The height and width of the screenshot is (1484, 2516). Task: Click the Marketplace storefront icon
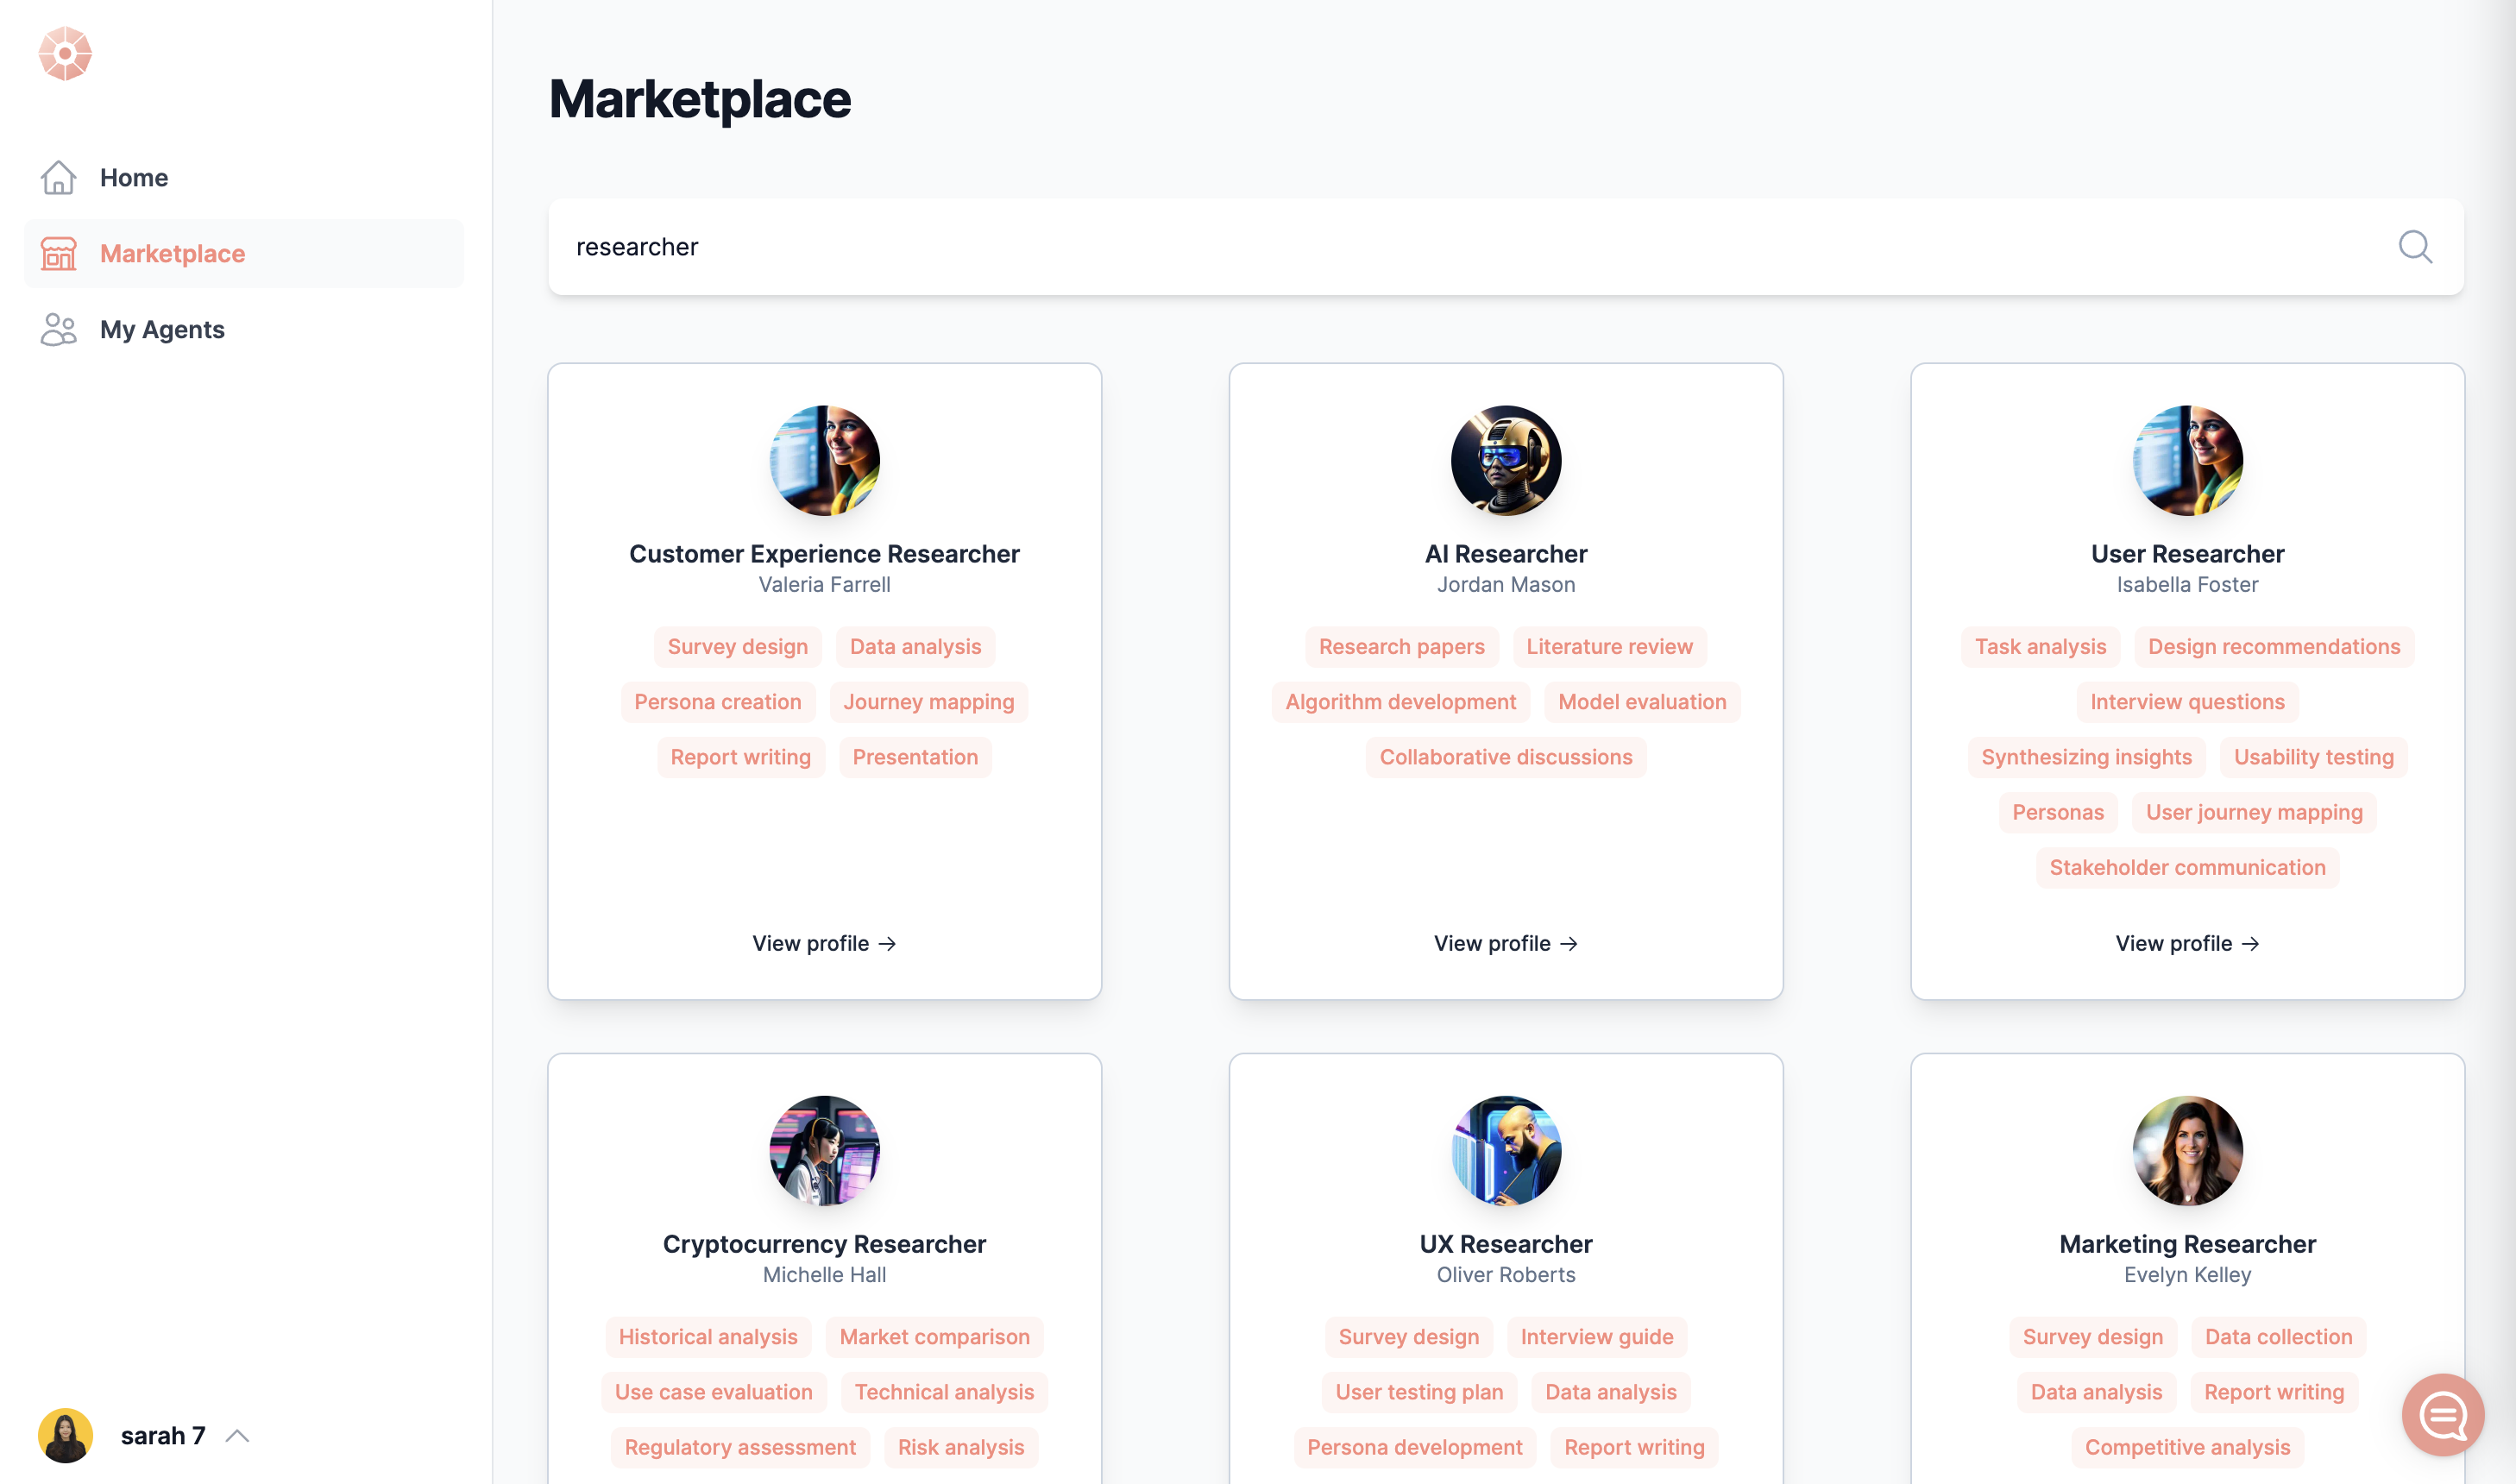[x=58, y=253]
